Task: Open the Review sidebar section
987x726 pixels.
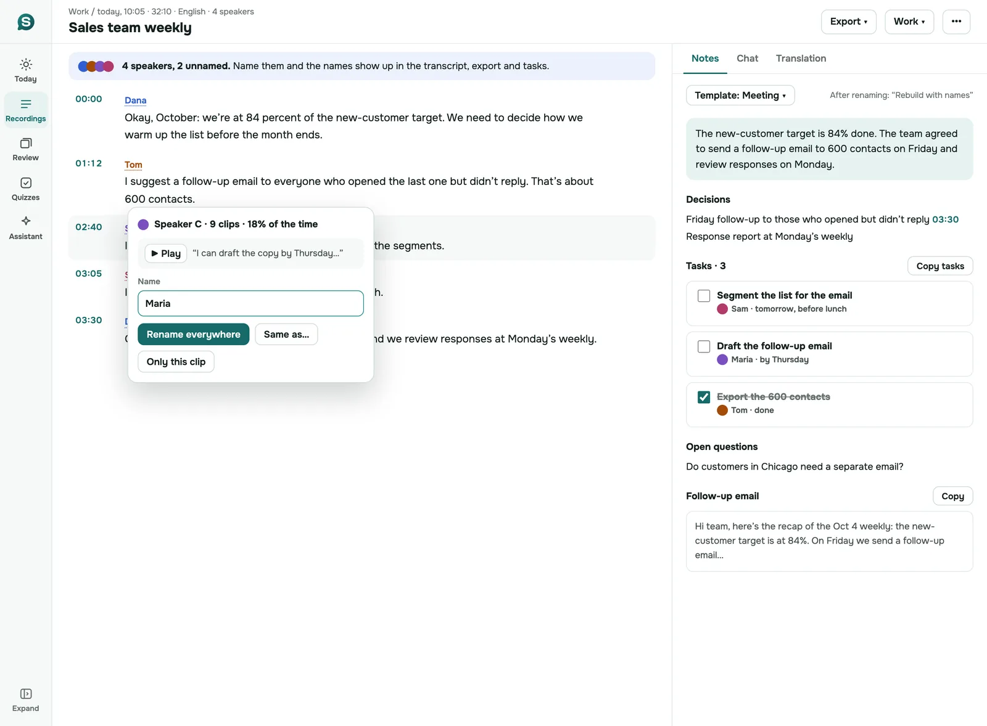Action: pyautogui.click(x=26, y=149)
